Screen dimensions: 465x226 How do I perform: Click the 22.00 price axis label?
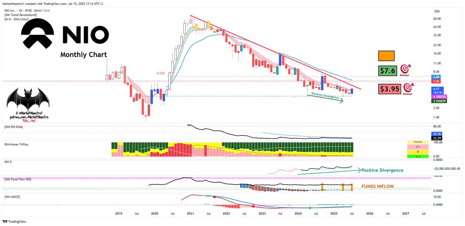tap(437, 45)
